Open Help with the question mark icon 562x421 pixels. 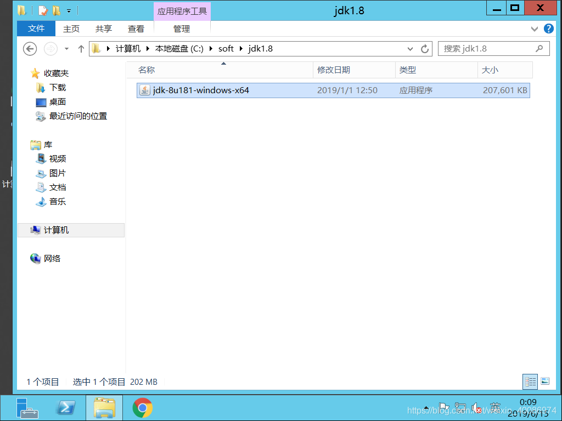point(549,29)
